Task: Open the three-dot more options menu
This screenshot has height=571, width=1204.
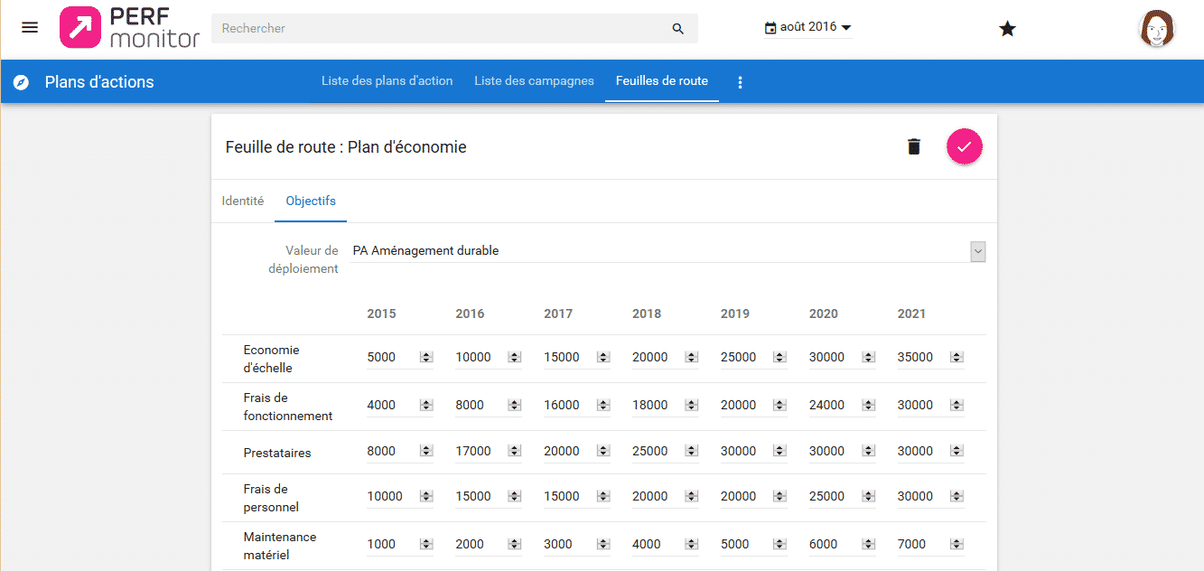Action: (x=741, y=82)
